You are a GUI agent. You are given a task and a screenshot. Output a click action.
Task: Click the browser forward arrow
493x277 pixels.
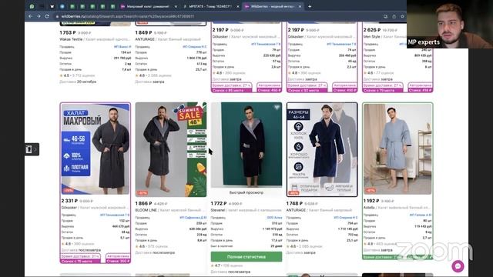(x=39, y=16)
